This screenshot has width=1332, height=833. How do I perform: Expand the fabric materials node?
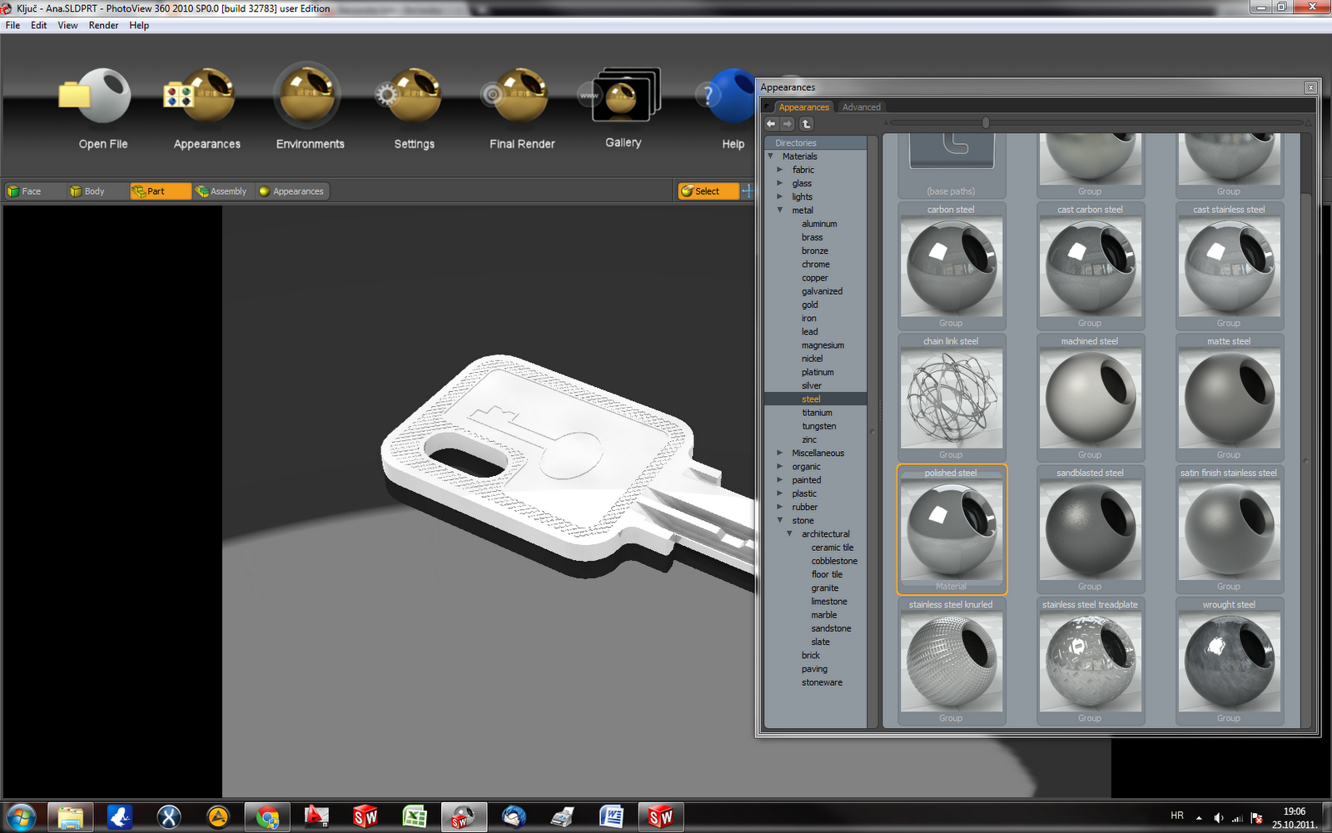click(779, 169)
